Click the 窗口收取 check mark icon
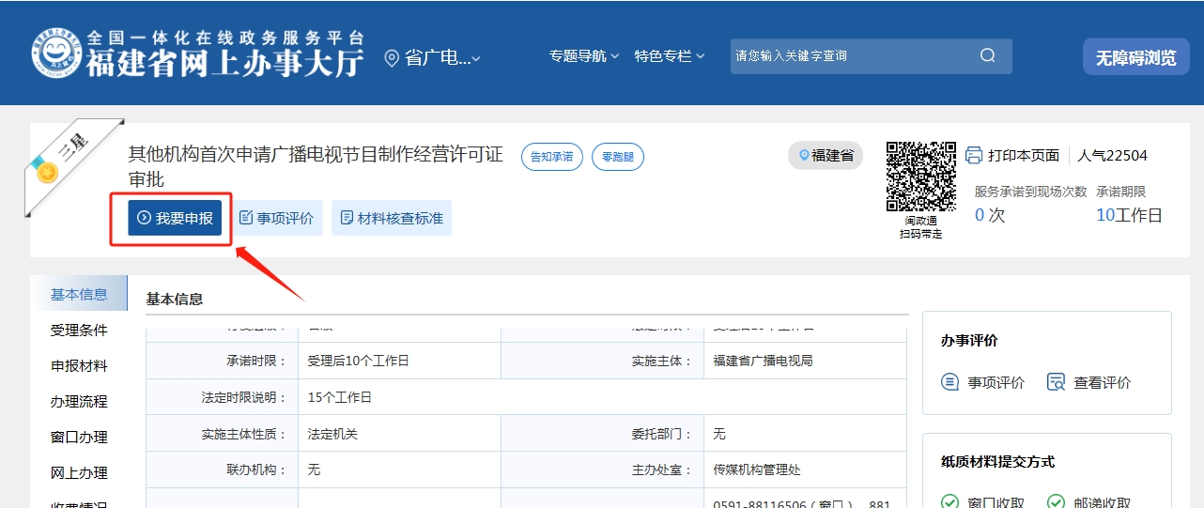Viewport: 1204px width, 508px height. click(950, 502)
